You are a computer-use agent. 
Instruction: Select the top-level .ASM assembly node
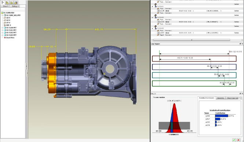pyautogui.click(x=8, y=13)
